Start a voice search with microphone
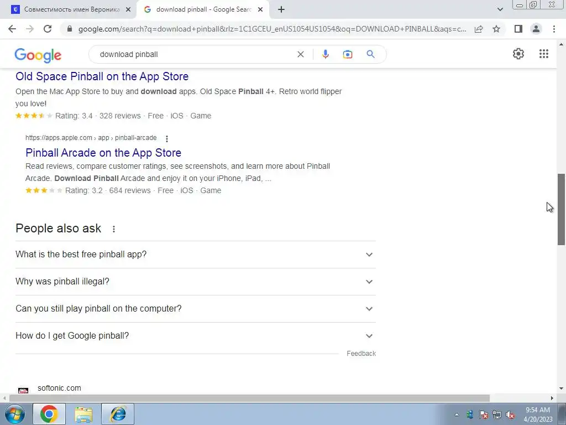The width and height of the screenshot is (566, 425). (x=325, y=54)
